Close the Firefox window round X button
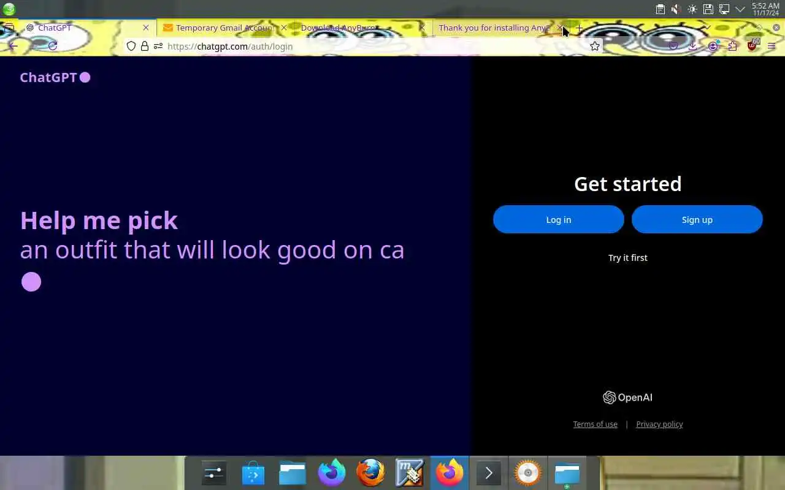Screen dimensions: 785x490 (776, 28)
